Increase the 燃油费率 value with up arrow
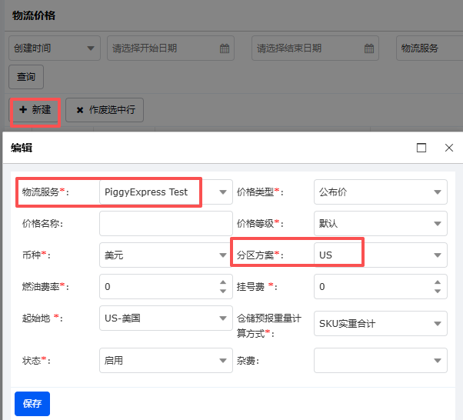 (x=223, y=282)
